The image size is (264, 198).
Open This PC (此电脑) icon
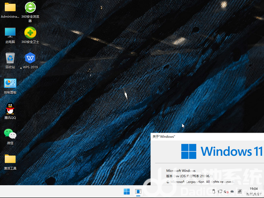[x=10, y=35]
